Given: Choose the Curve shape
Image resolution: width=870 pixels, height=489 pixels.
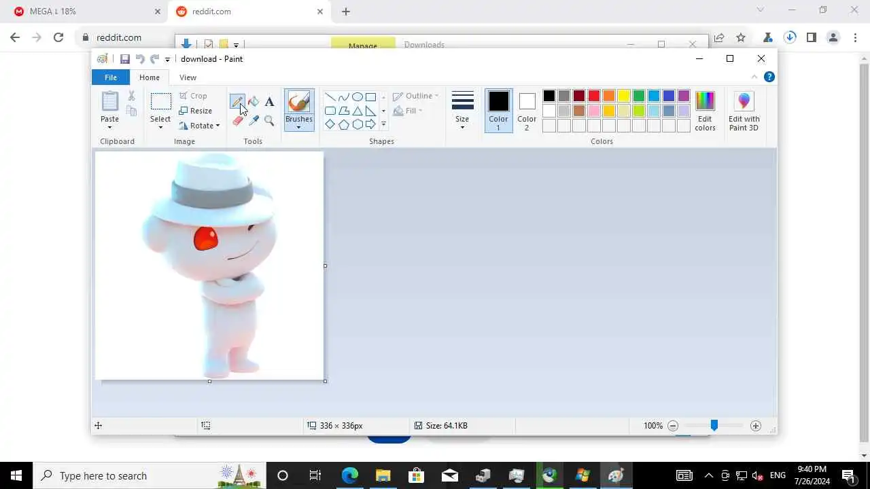Looking at the screenshot, I should click(x=343, y=97).
